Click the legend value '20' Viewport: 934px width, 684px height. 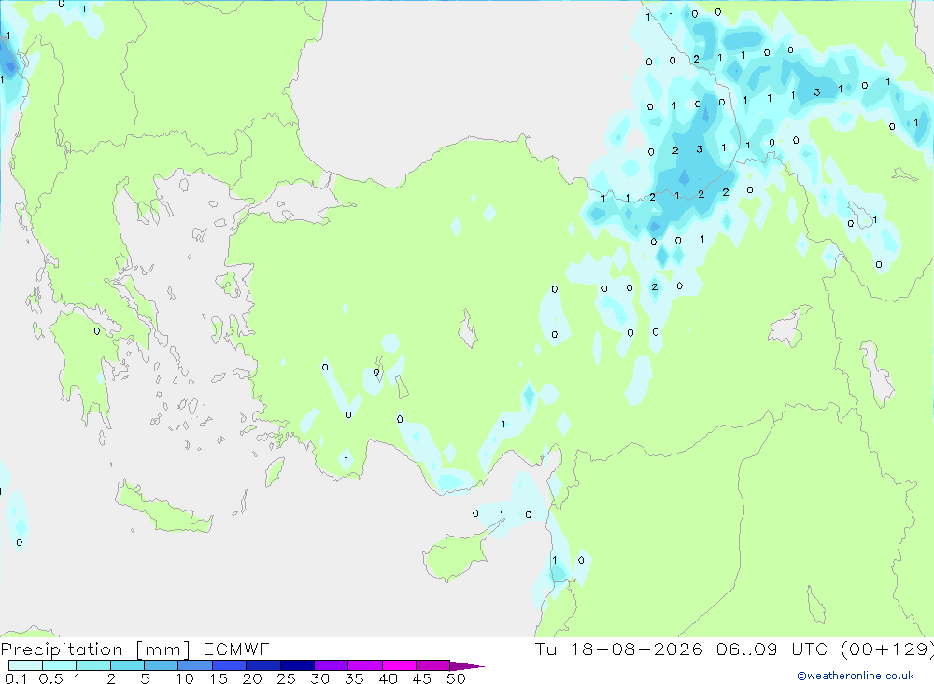pyautogui.click(x=252, y=678)
